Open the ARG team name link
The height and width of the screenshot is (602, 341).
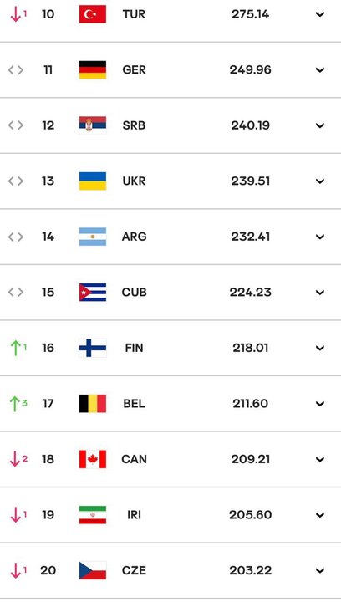134,237
